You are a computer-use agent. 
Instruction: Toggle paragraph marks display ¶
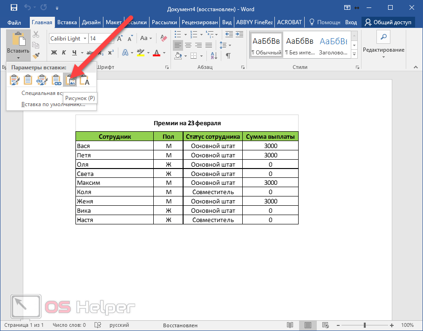point(228,55)
